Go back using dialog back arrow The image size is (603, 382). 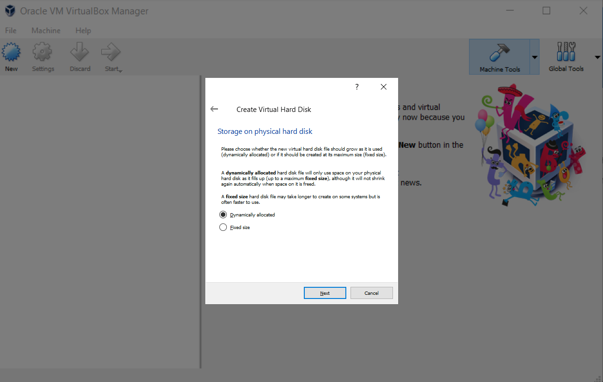click(x=214, y=109)
